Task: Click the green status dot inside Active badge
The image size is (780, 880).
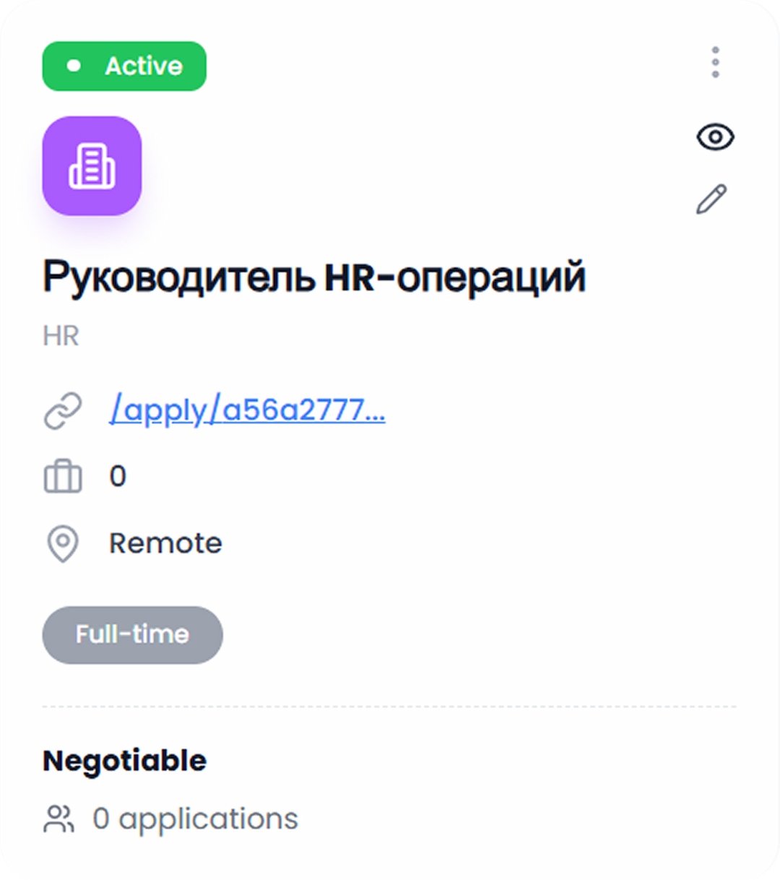Action: point(75,66)
